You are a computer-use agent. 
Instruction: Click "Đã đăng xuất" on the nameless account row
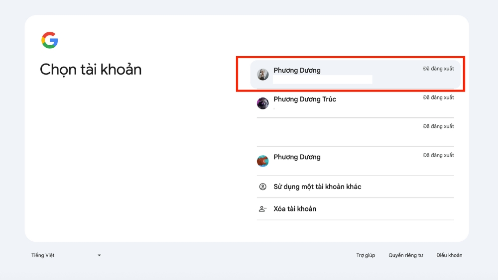[438, 126]
